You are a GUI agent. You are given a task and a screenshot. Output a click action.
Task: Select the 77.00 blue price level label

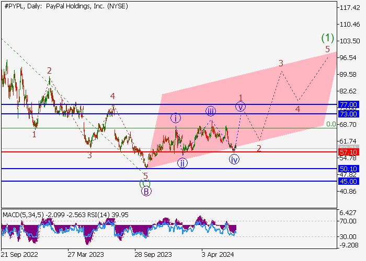[x=349, y=104]
